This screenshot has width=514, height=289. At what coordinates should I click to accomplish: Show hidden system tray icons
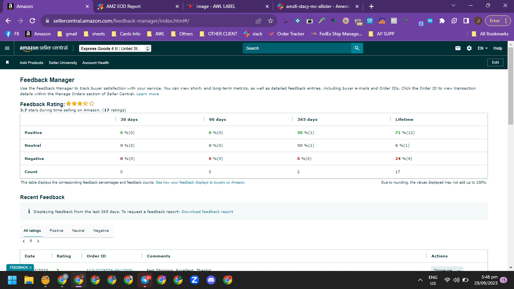click(420, 280)
